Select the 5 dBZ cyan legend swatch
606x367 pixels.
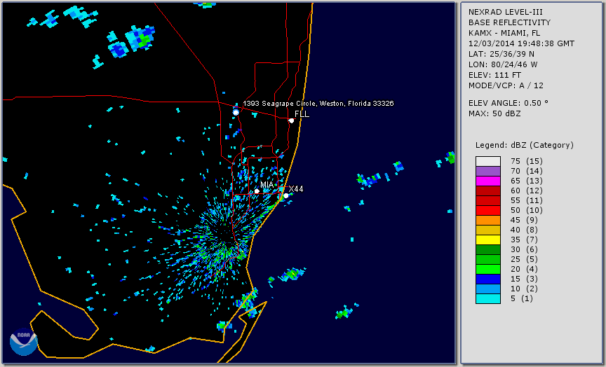[487, 298]
